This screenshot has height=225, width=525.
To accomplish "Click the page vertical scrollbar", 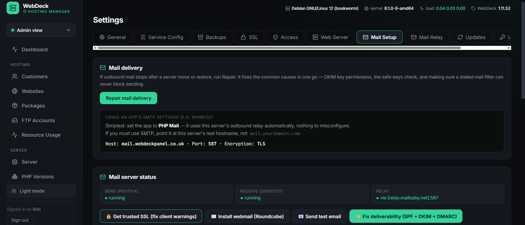I will coord(523,51).
